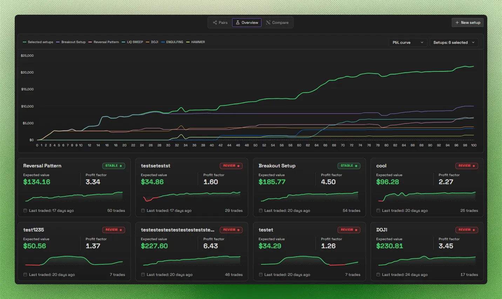
Task: Click sparkline chart on testet card
Action: point(310,261)
